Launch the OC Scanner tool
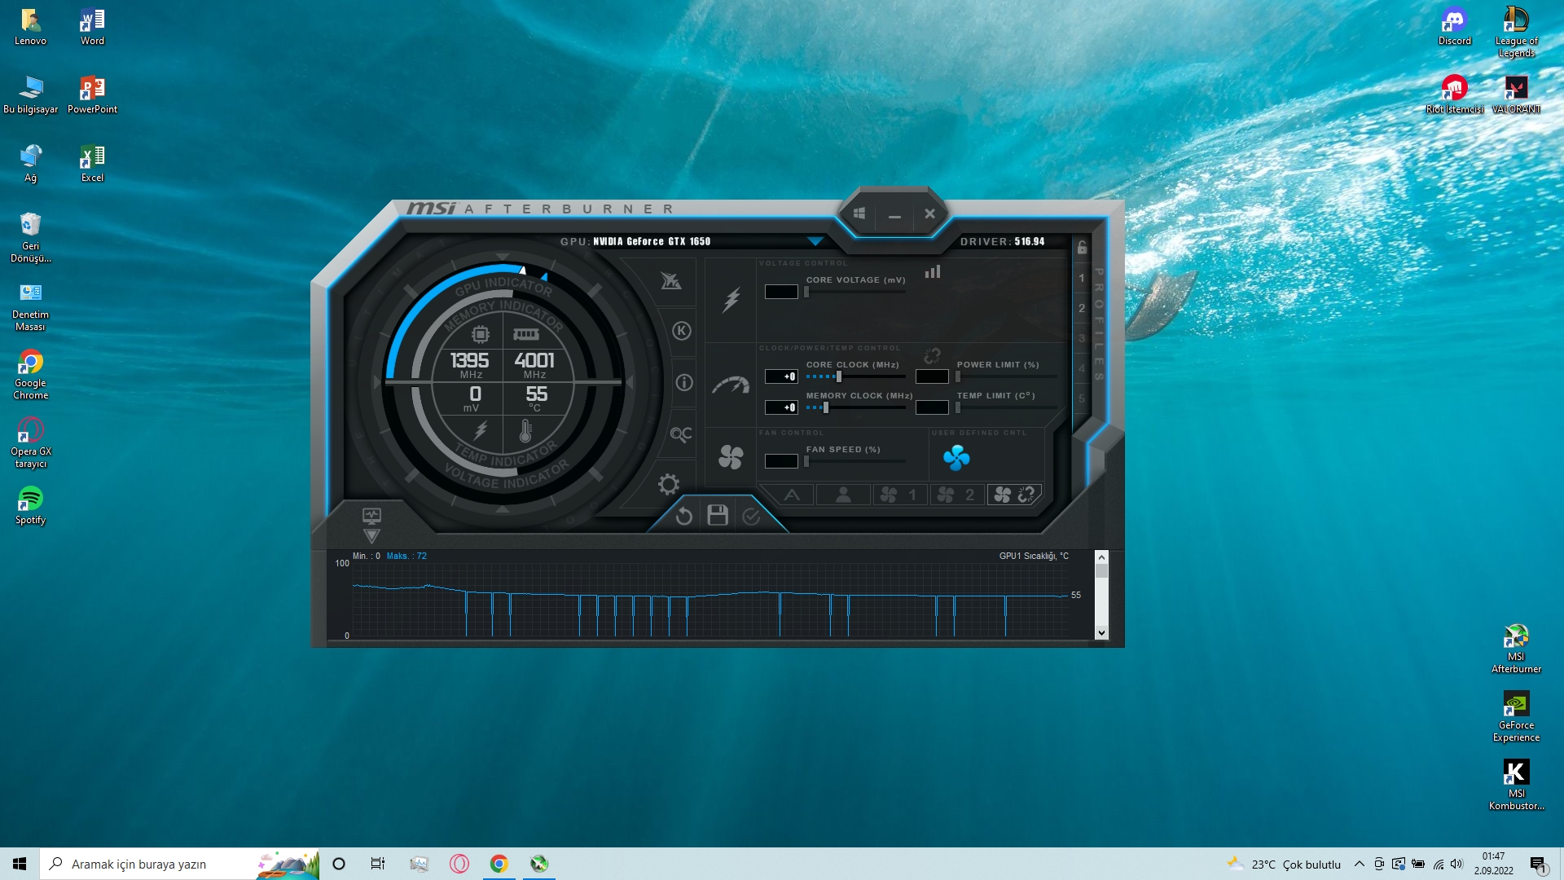The width and height of the screenshot is (1564, 880). (681, 434)
